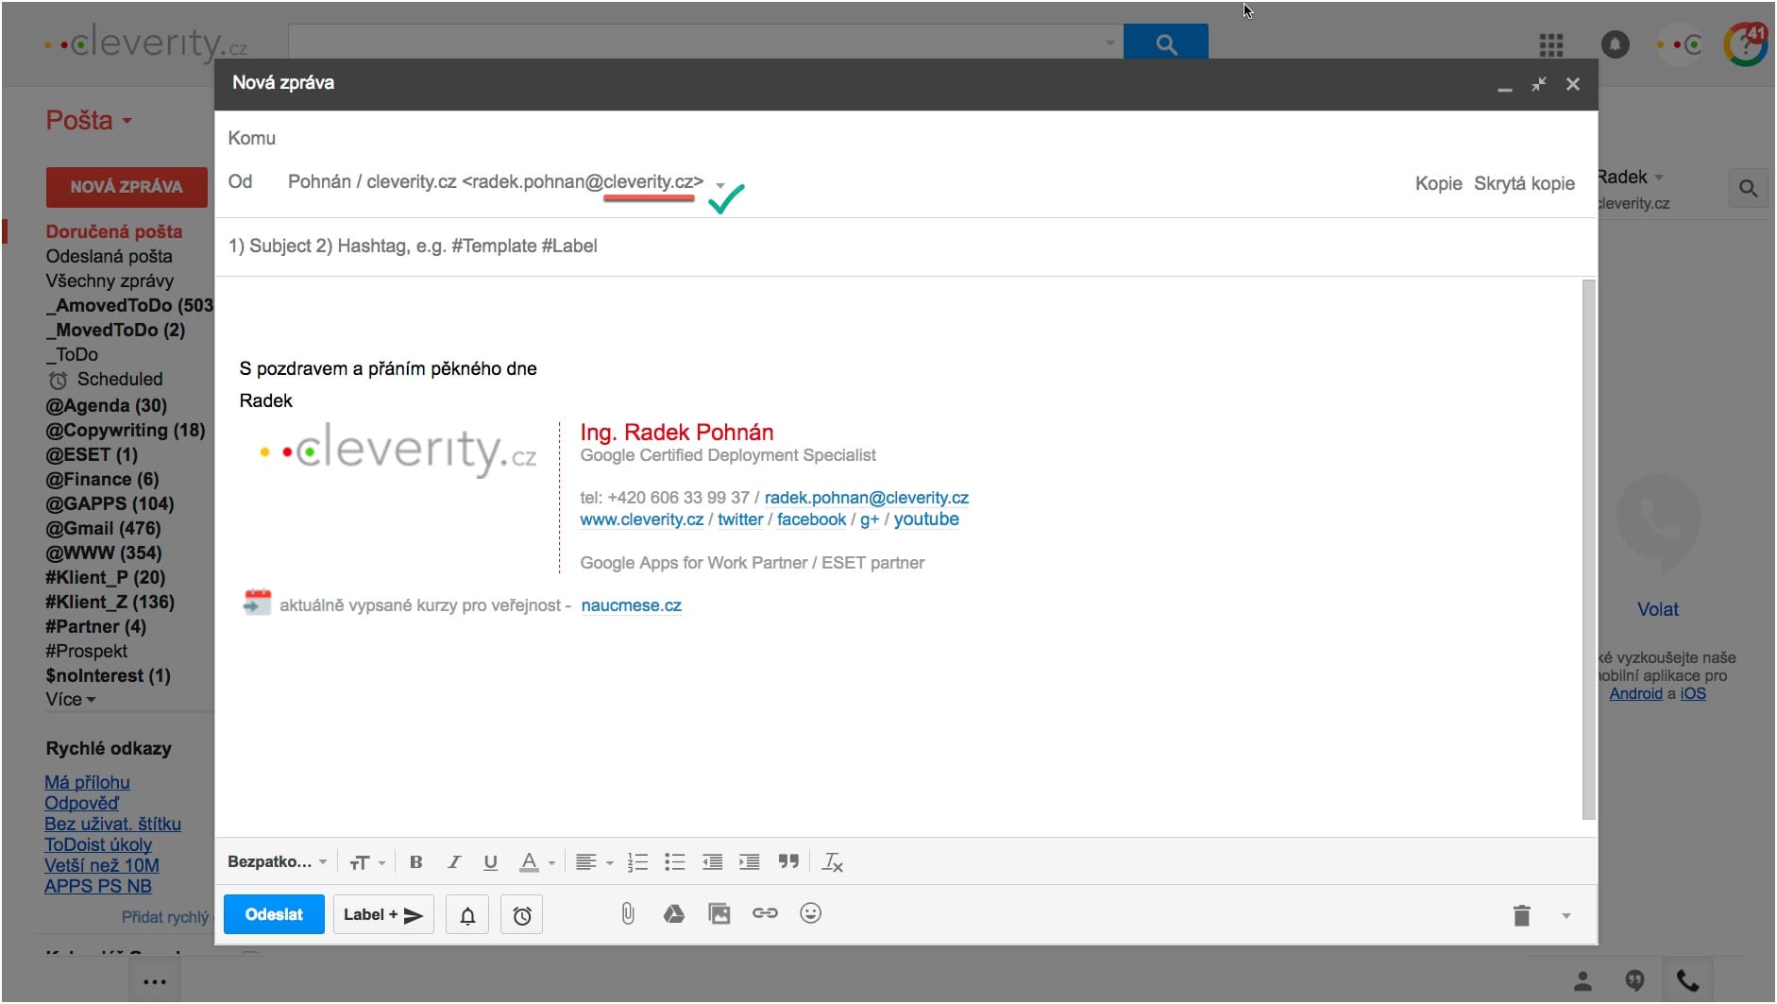
Task: Open more options arrow beside trash
Action: 1565,915
